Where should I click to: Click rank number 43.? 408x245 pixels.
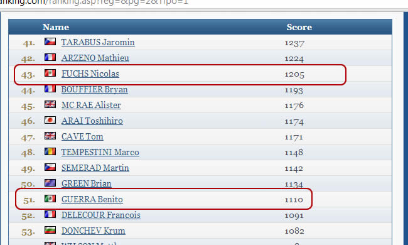click(x=28, y=75)
